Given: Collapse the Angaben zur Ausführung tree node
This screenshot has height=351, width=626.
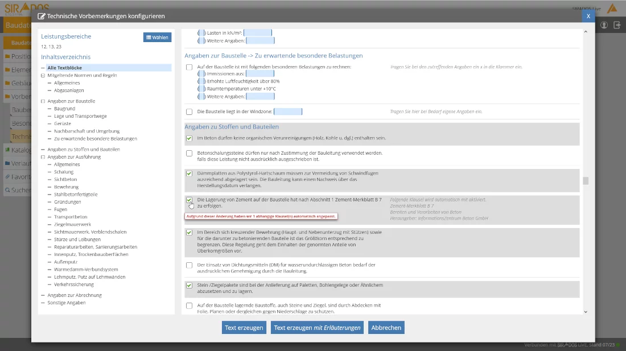Looking at the screenshot, I should point(43,157).
